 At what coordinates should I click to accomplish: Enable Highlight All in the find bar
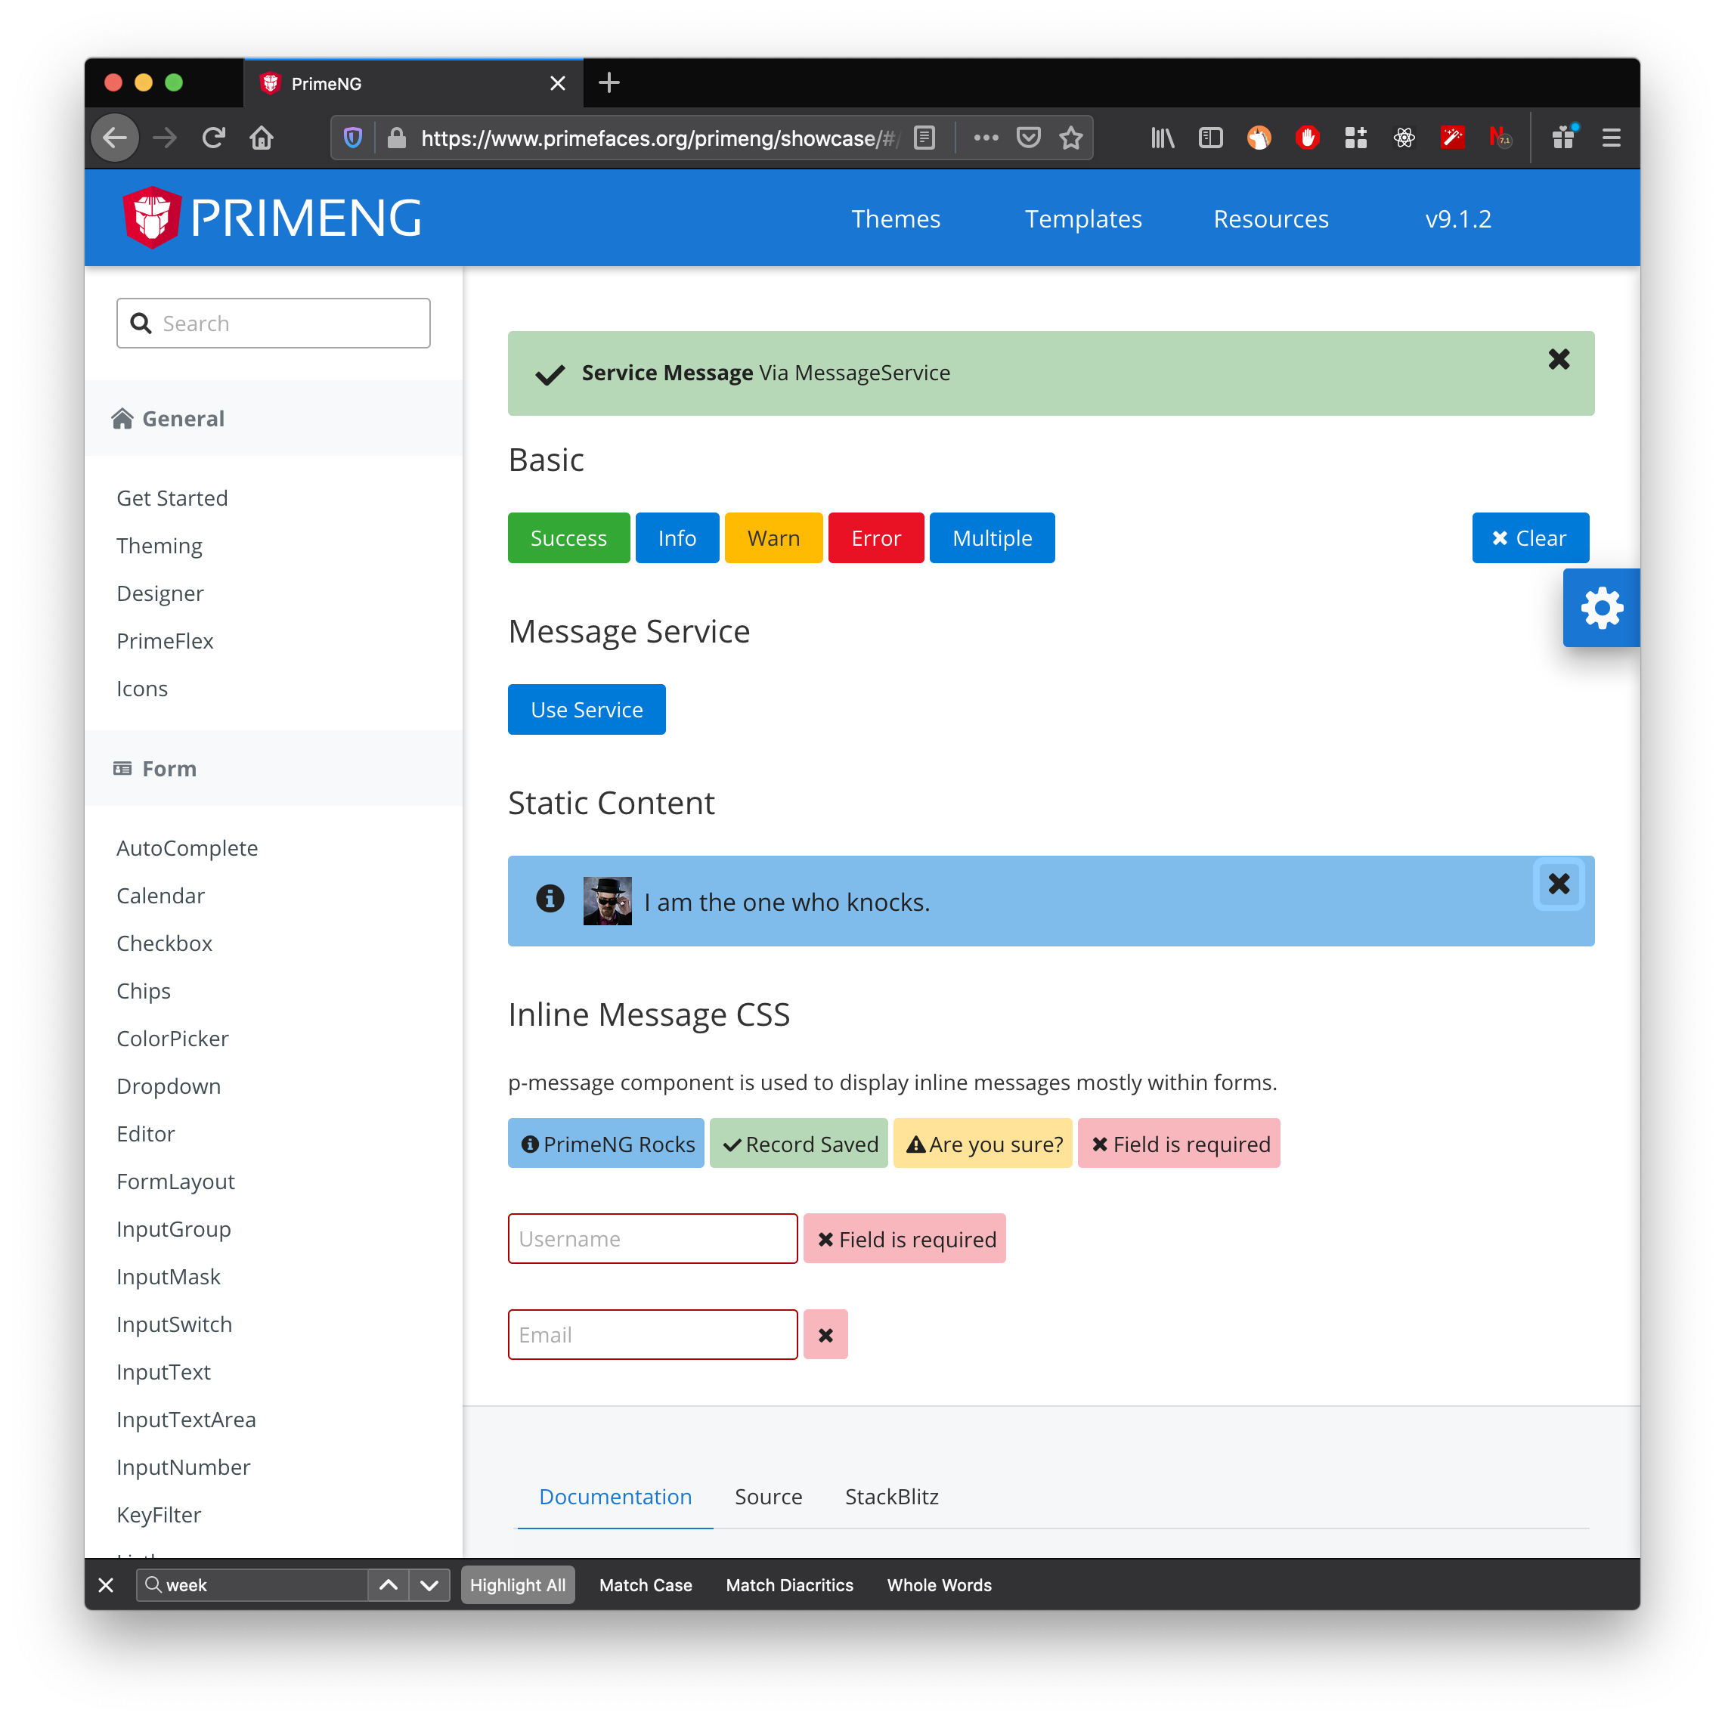[517, 1584]
